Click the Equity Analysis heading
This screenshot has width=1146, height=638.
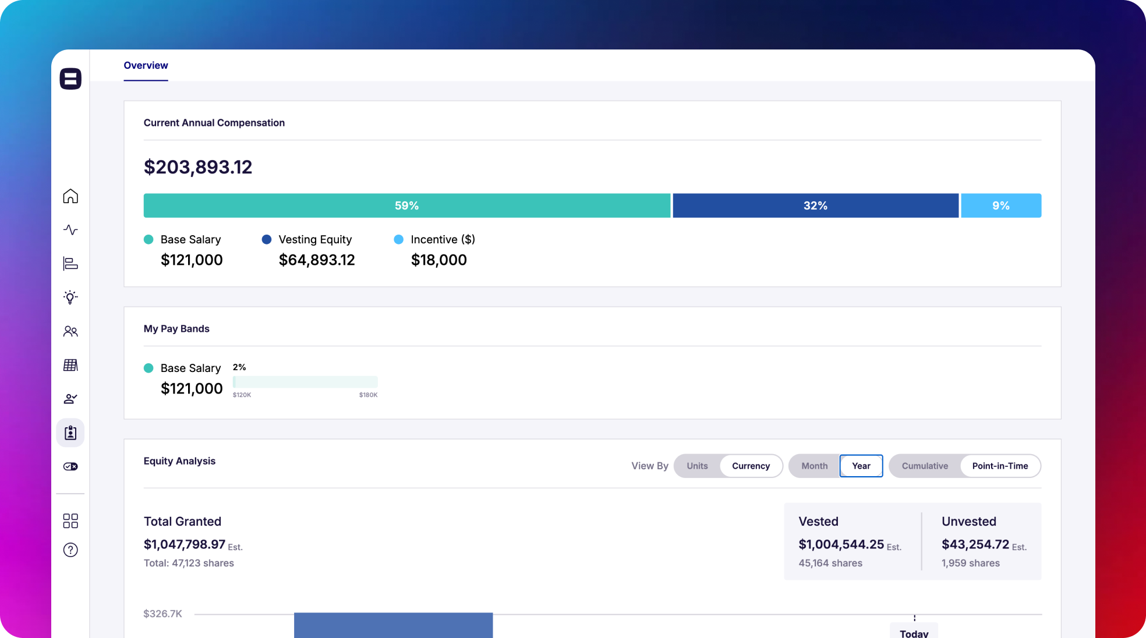tap(179, 461)
